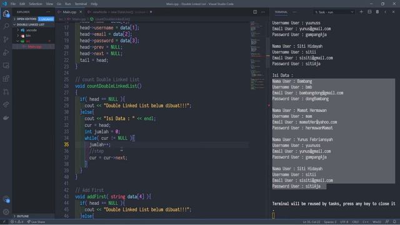The width and height of the screenshot is (400, 225).
Task: Create a new terminal with plus icon
Action: pos(361,12)
